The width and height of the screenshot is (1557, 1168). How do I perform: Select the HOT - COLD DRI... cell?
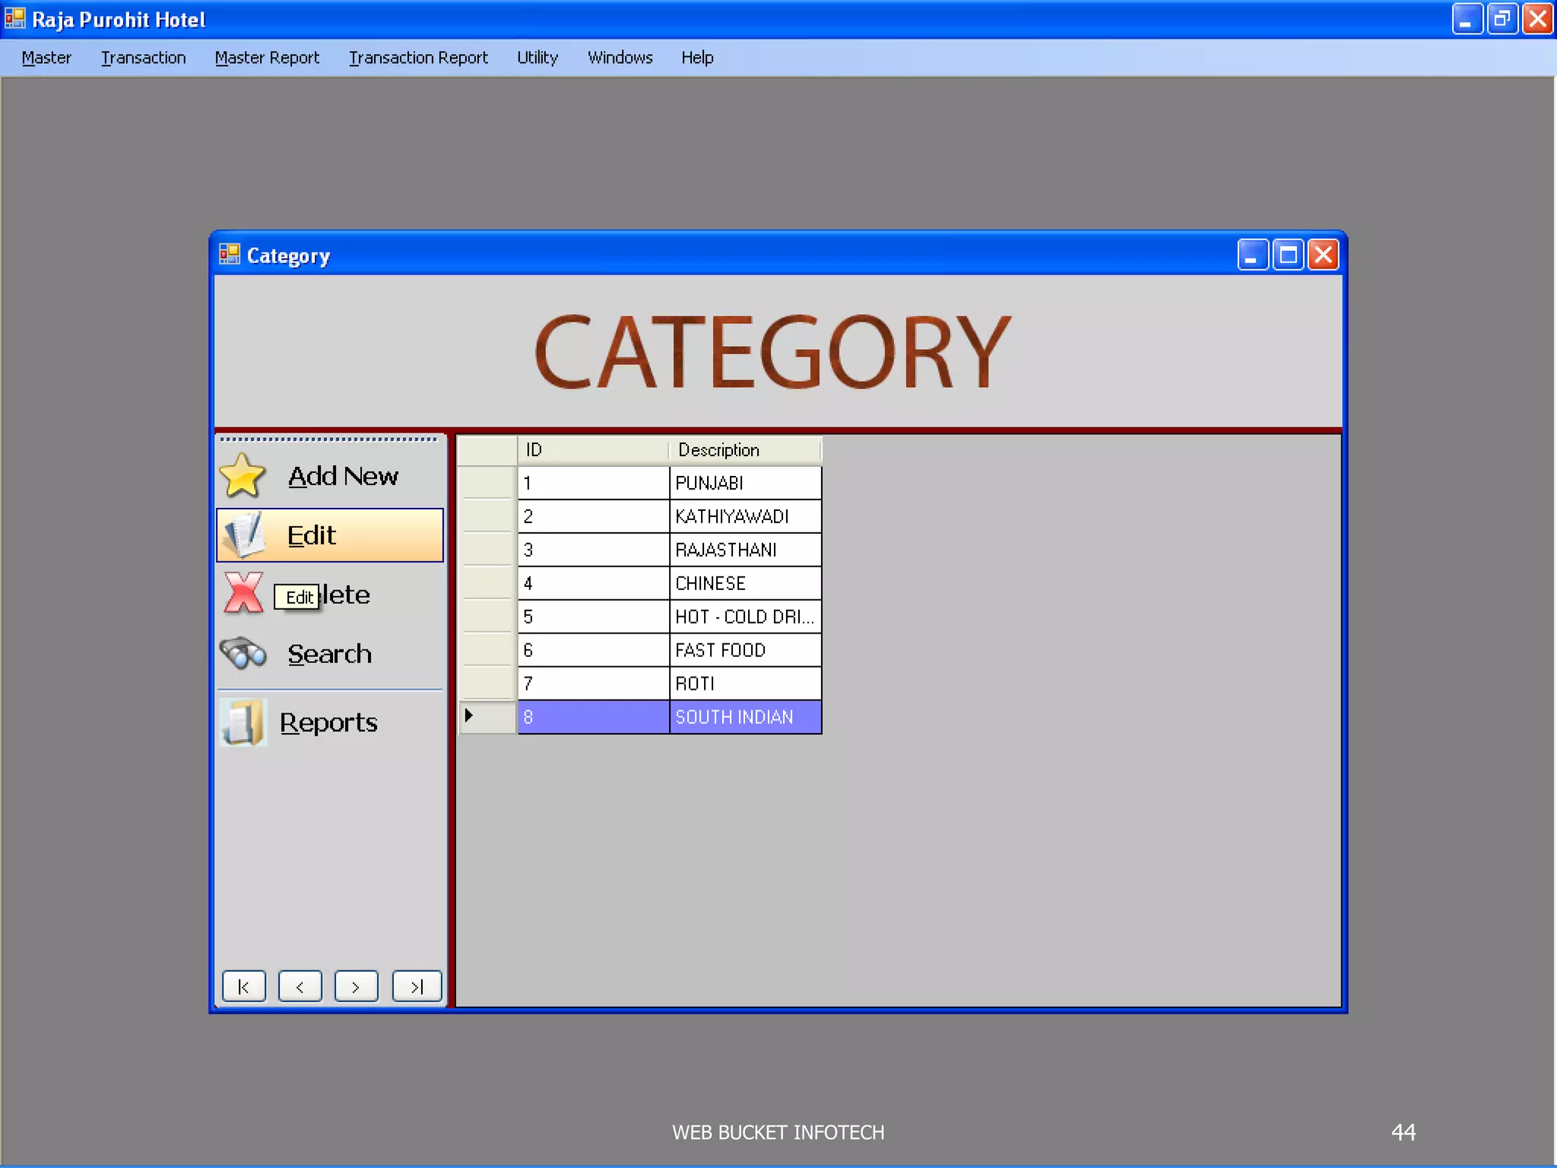(745, 617)
